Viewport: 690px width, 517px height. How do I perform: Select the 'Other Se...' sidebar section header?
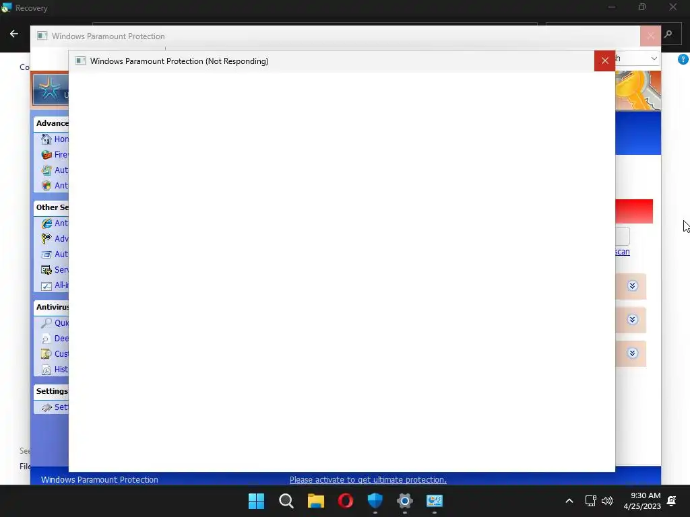coord(52,207)
